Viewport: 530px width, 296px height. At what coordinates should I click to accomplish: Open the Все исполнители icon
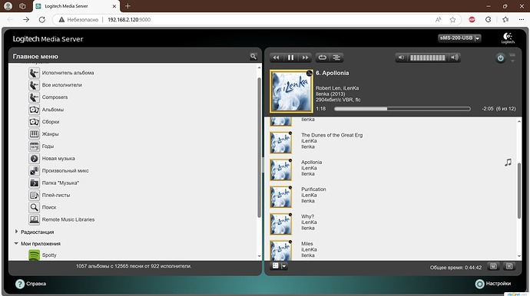pos(34,84)
